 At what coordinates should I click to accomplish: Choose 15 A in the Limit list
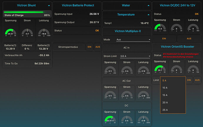pos(173,95)
